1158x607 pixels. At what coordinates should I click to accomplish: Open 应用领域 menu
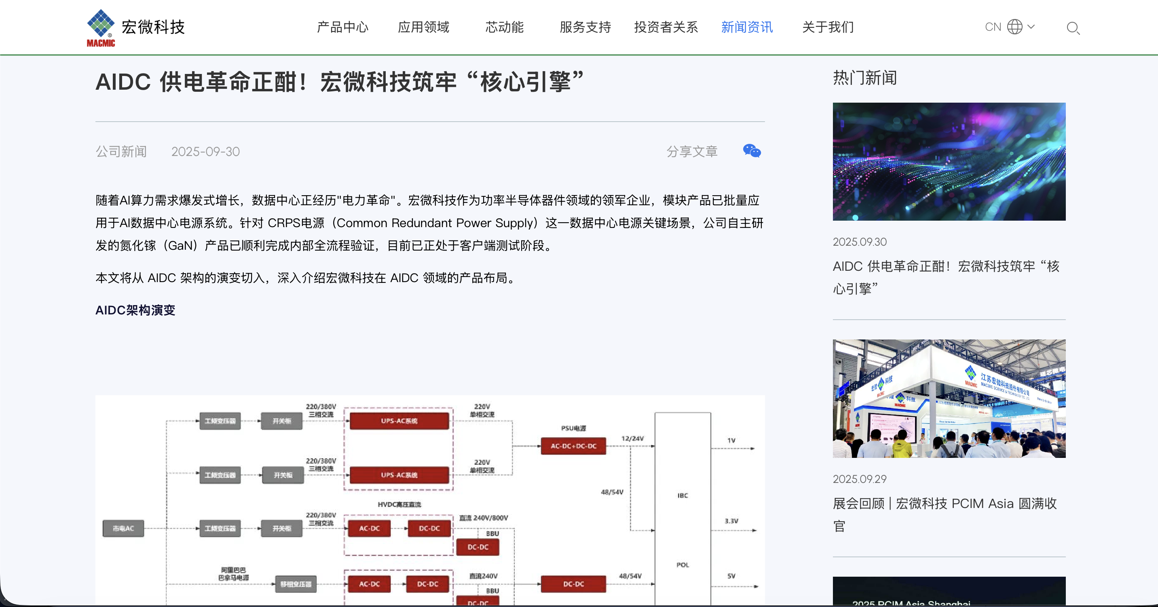click(x=423, y=27)
